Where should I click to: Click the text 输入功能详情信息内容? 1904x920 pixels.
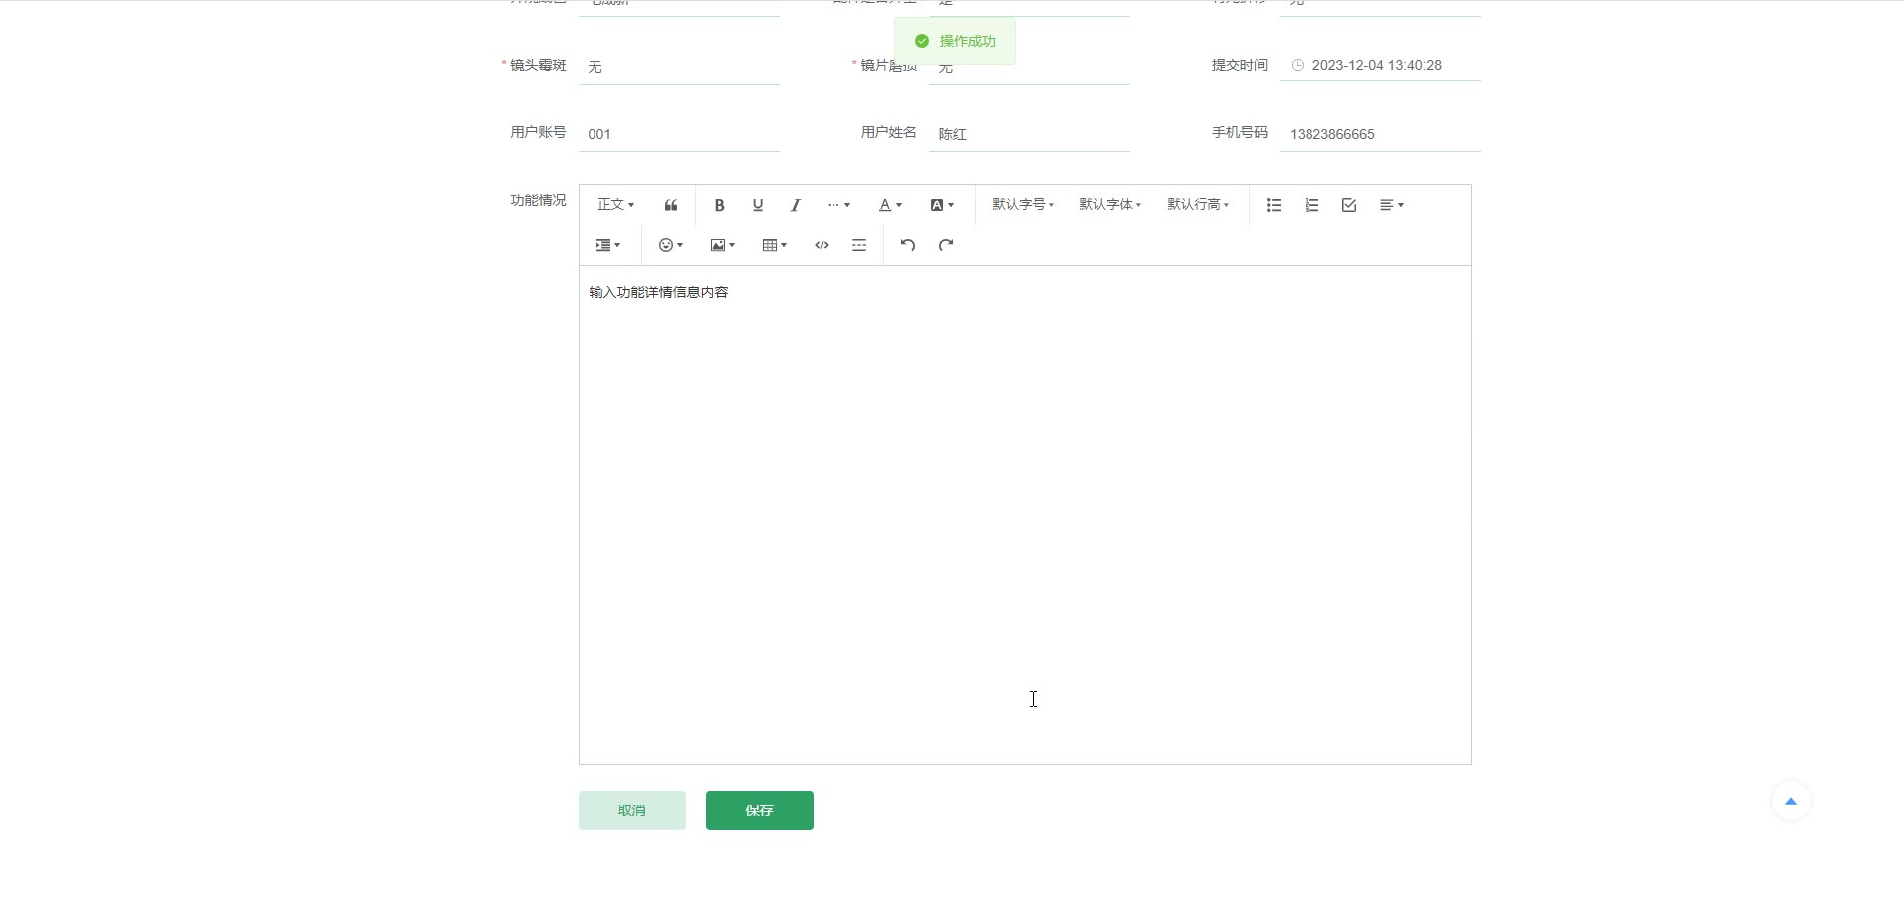(x=659, y=292)
